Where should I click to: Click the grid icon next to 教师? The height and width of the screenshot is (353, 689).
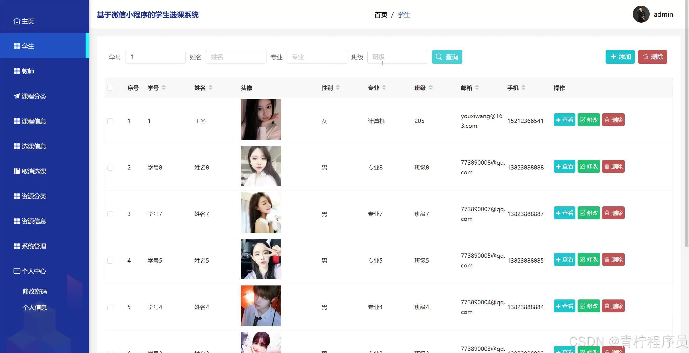coord(17,71)
